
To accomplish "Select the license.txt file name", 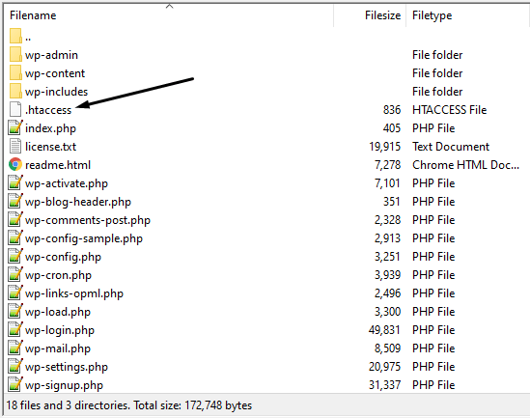I will coord(50,147).
